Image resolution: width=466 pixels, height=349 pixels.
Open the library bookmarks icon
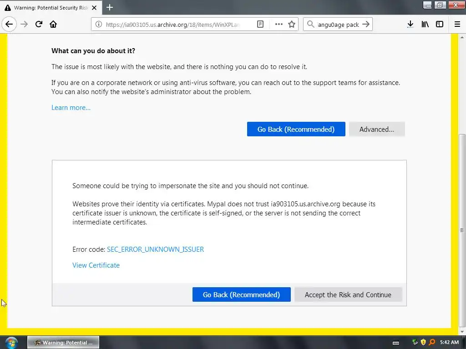[425, 25]
